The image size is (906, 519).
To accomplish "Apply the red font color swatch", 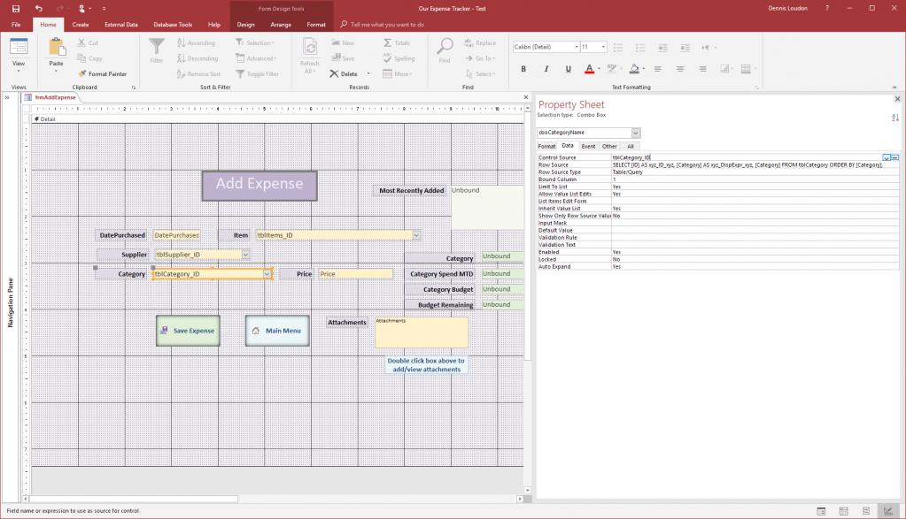I will coord(589,69).
